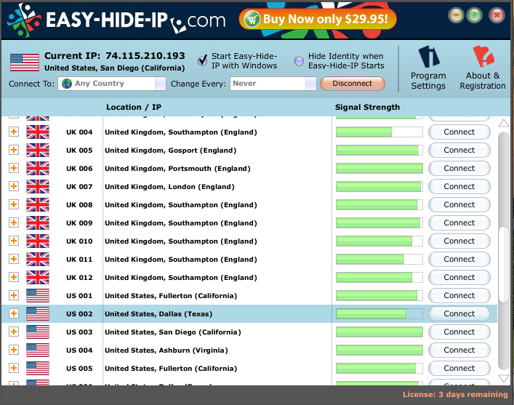This screenshot has width=514, height=405.
Task: Select the UK 008 label
Action: 79,204
